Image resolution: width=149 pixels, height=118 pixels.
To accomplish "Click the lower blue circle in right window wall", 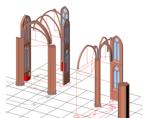I will 116,68.
